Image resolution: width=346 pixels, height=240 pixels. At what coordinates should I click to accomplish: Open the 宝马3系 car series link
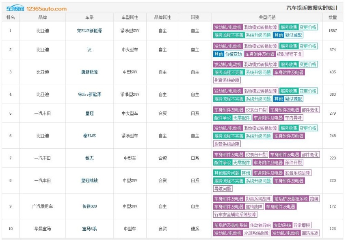pos(89,229)
